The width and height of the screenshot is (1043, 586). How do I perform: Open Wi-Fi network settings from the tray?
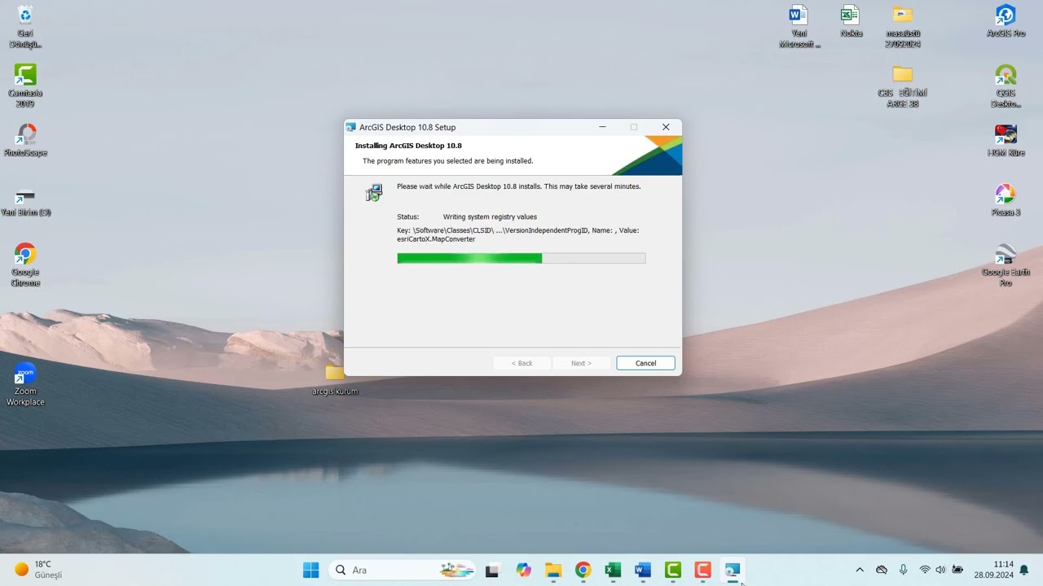tap(925, 570)
